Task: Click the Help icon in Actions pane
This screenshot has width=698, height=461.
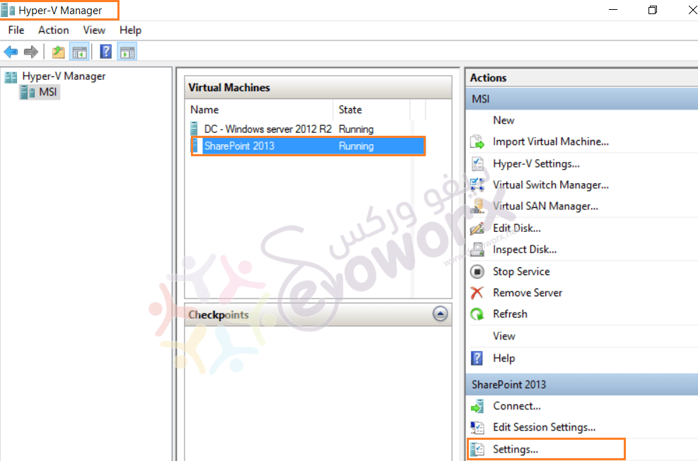Action: [477, 358]
